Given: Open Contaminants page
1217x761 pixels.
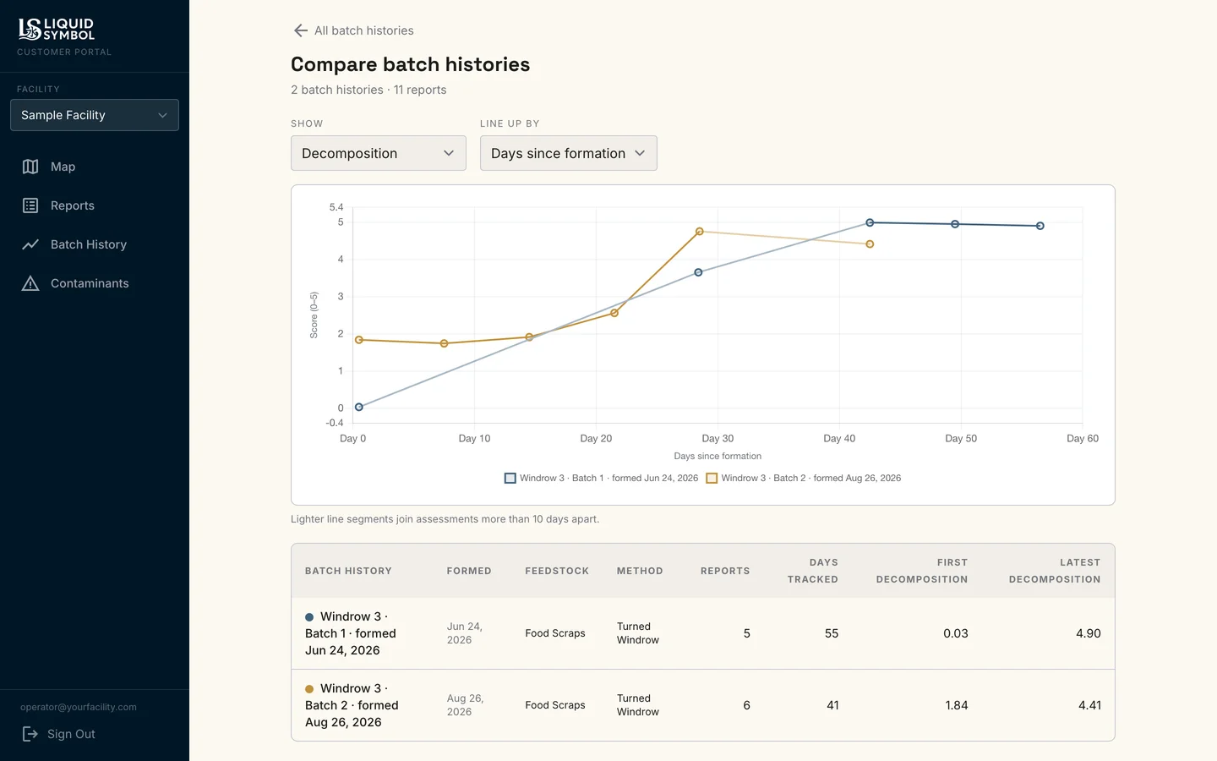Looking at the screenshot, I should 95,283.
